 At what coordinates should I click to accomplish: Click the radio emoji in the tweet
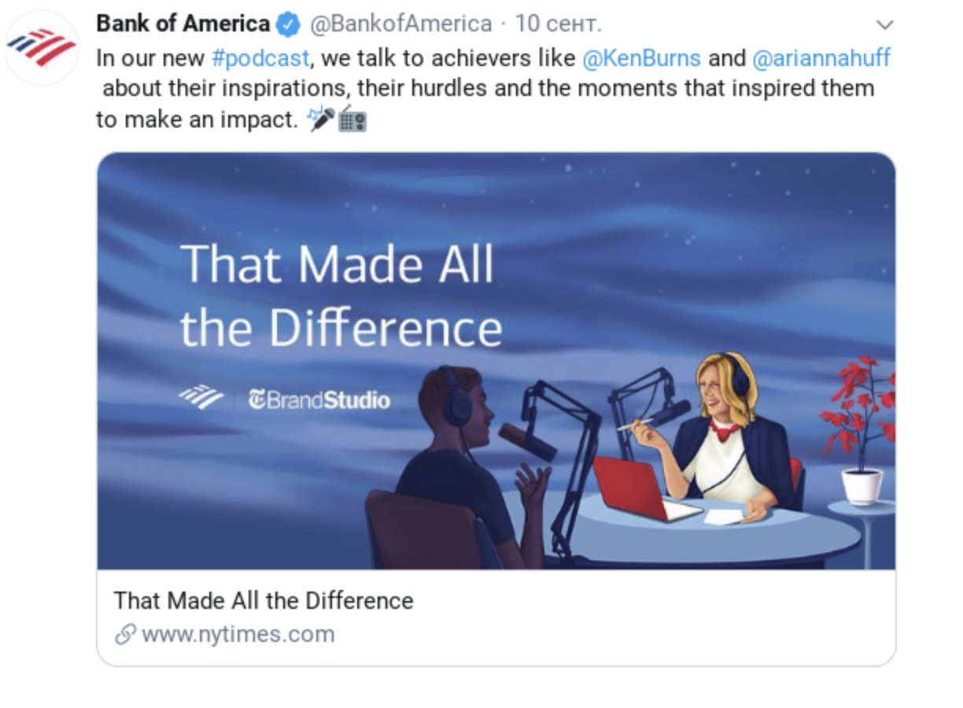[352, 120]
